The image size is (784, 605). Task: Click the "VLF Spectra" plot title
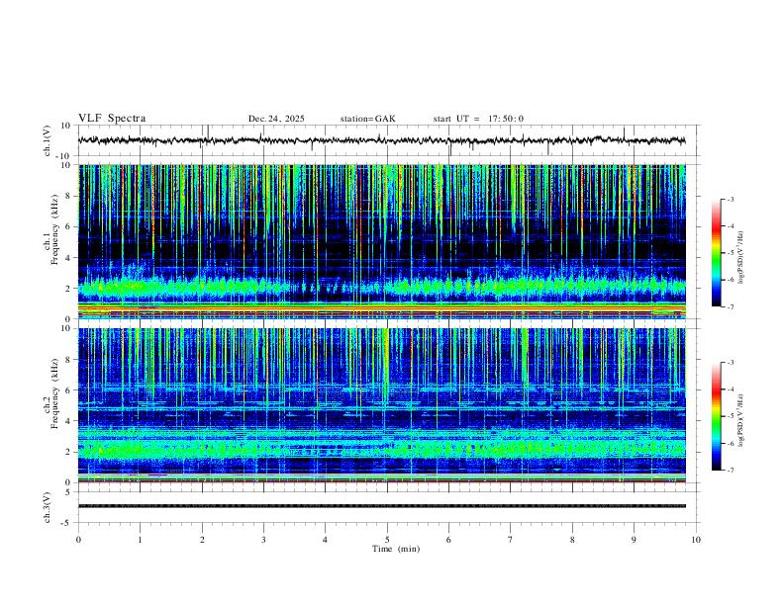pyautogui.click(x=112, y=119)
